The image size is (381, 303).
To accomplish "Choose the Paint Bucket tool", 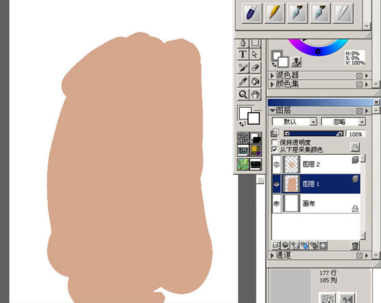I will point(255,81).
